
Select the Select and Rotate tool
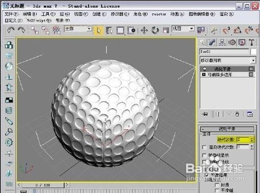point(155,31)
